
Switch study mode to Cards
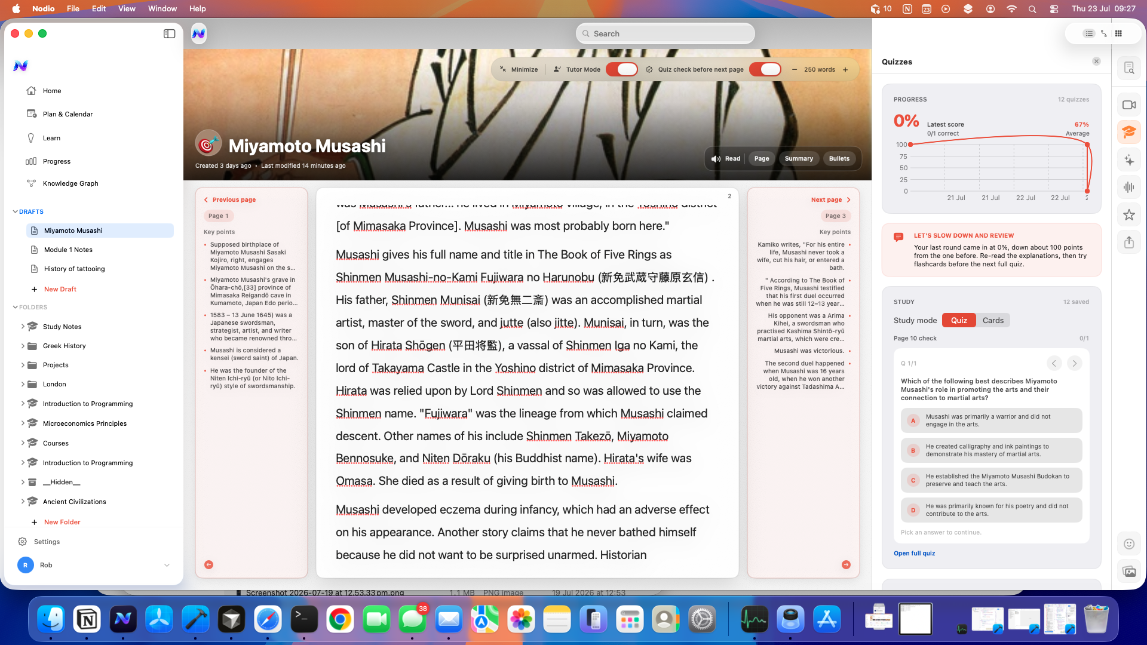click(x=993, y=321)
